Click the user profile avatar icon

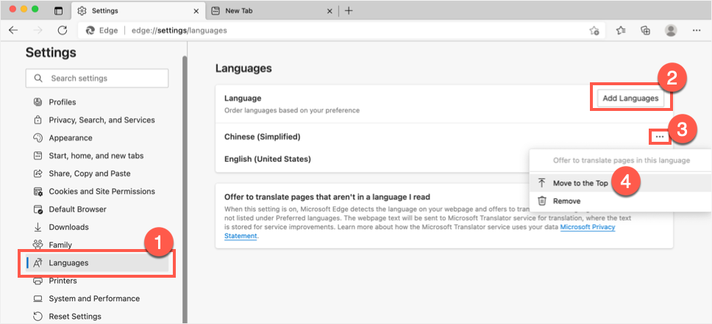[x=670, y=31]
